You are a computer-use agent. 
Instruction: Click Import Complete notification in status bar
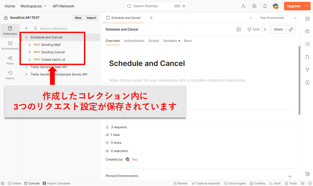[x=57, y=183]
